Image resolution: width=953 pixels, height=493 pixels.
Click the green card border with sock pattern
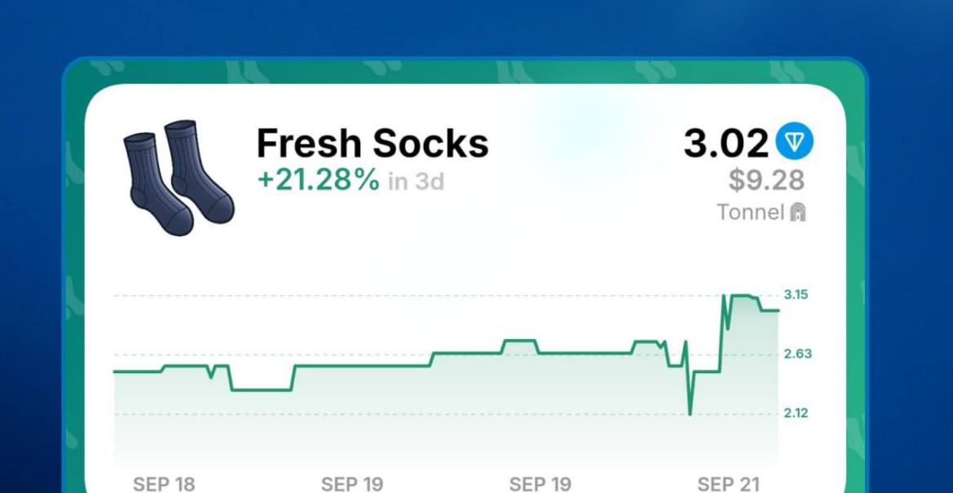click(465, 72)
